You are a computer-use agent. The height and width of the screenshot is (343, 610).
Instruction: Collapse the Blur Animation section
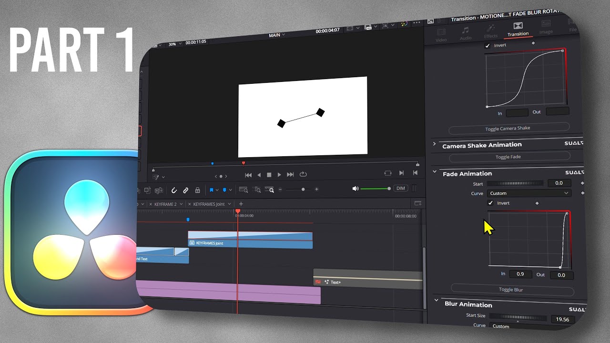tap(436, 300)
